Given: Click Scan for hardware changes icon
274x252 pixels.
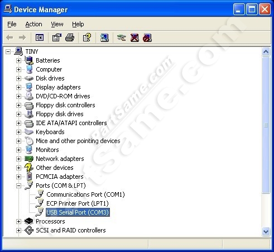Looking at the screenshot, I should click(104, 37).
